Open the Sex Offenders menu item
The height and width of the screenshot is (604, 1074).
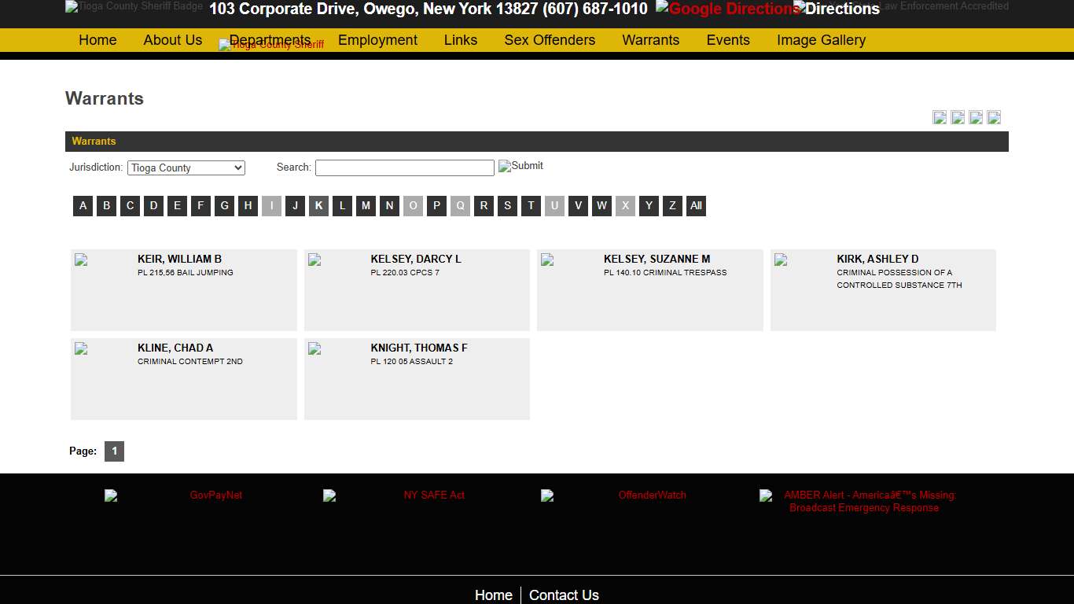pos(550,40)
